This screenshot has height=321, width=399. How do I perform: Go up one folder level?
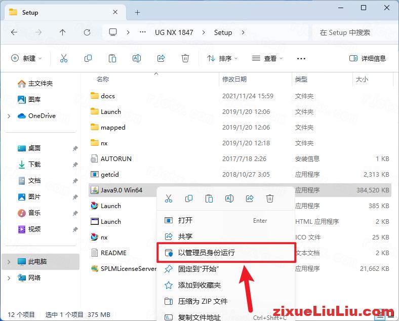coord(63,32)
